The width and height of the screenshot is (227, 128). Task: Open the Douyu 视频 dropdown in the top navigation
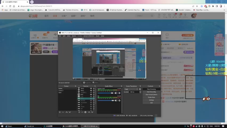coord(73,16)
